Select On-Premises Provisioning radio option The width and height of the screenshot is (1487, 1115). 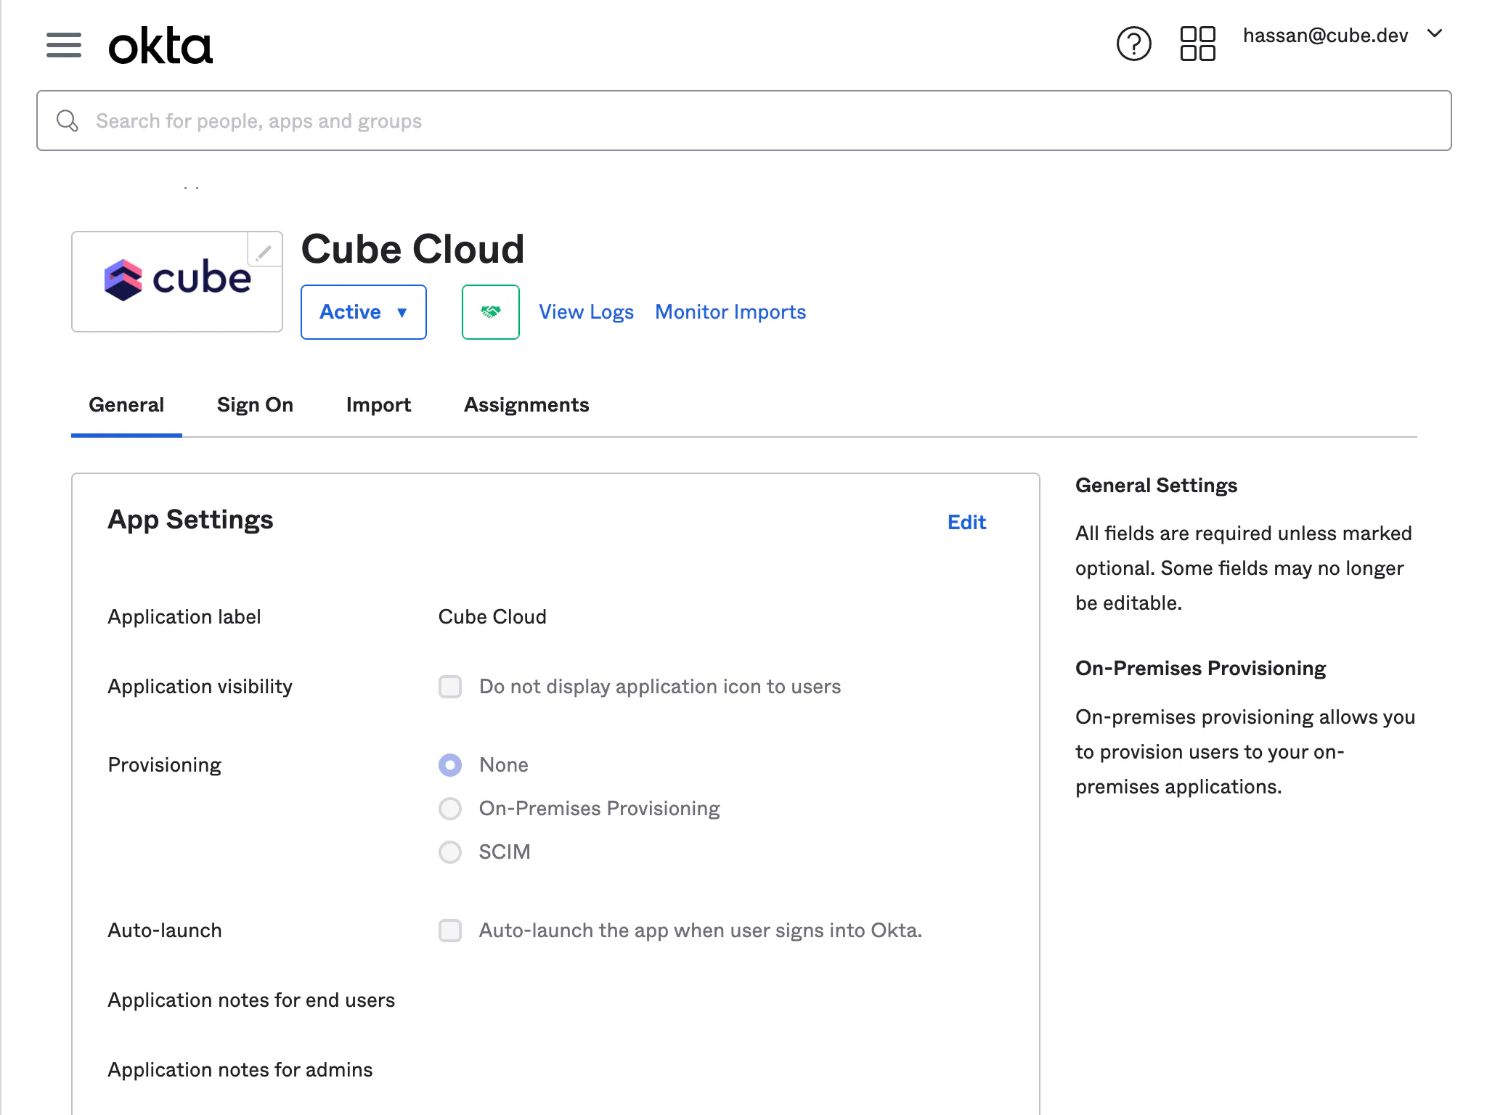click(450, 809)
